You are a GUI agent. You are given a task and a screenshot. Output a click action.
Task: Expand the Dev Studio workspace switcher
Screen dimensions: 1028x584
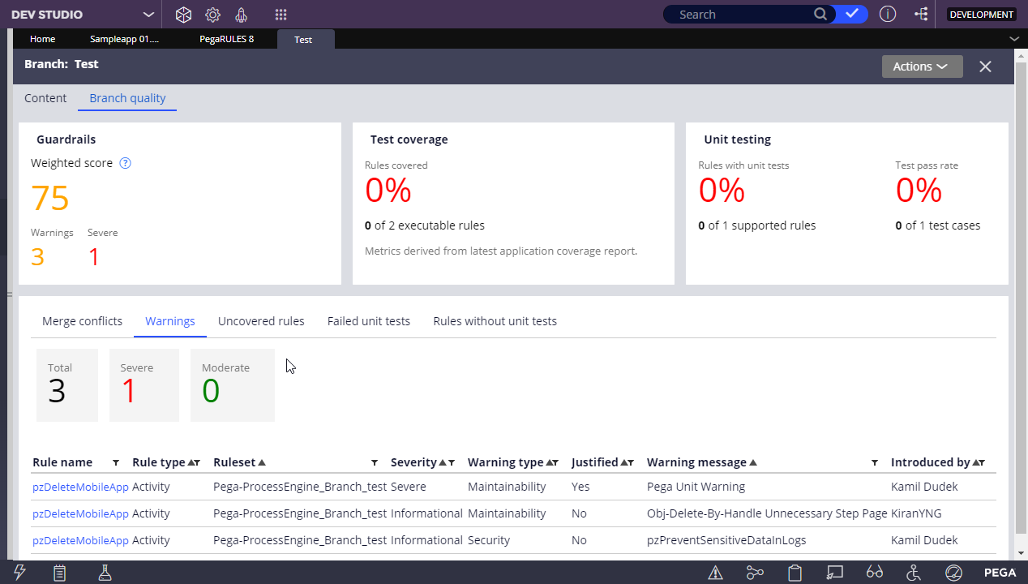click(148, 15)
